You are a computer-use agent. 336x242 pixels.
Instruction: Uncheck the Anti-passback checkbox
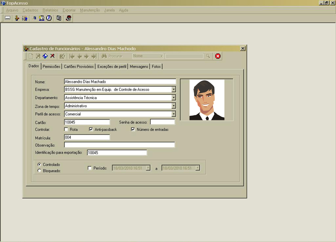pyautogui.click(x=91, y=130)
